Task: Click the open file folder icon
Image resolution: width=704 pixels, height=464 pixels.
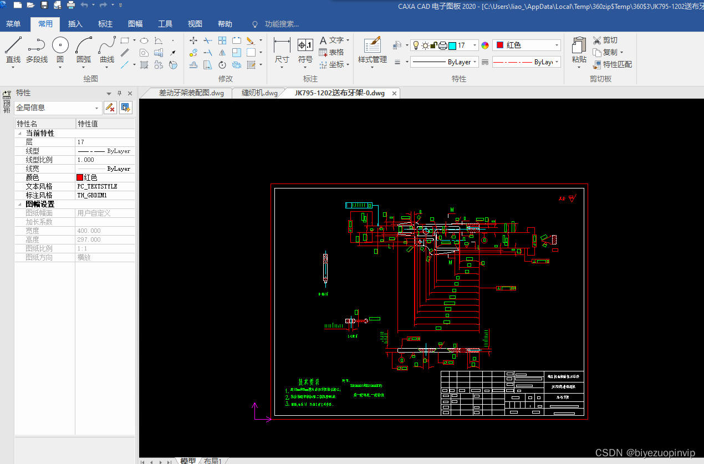Action: tap(30, 5)
